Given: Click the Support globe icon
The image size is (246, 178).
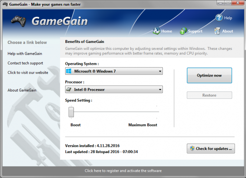Looking at the screenshot, I should pos(183,31).
